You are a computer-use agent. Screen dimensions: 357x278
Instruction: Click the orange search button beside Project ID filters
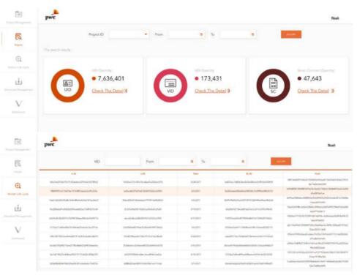pyautogui.click(x=291, y=34)
